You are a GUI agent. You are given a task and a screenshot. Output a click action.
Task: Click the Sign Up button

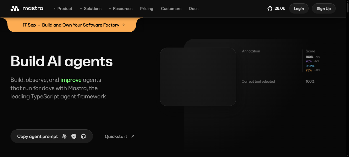[324, 9]
